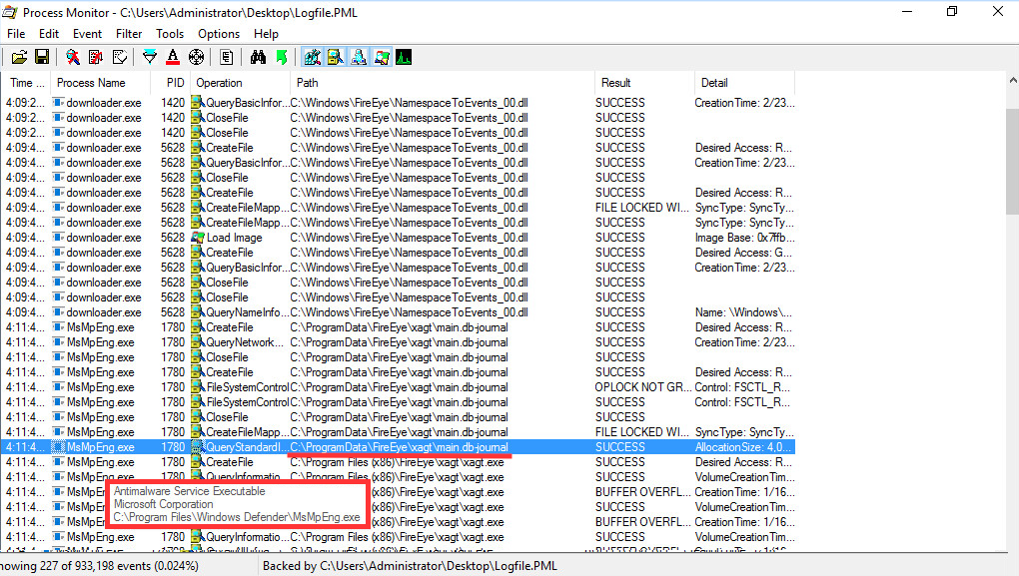The height and width of the screenshot is (576, 1019).
Task: Toggle the magnifier Capture events icon
Action: click(x=73, y=57)
